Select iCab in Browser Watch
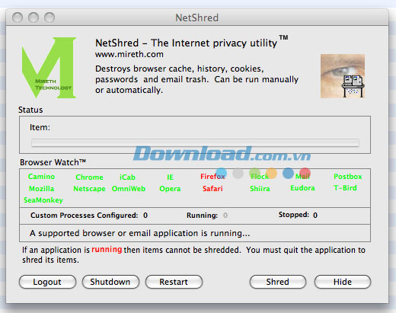The width and height of the screenshot is (396, 313). click(x=127, y=177)
